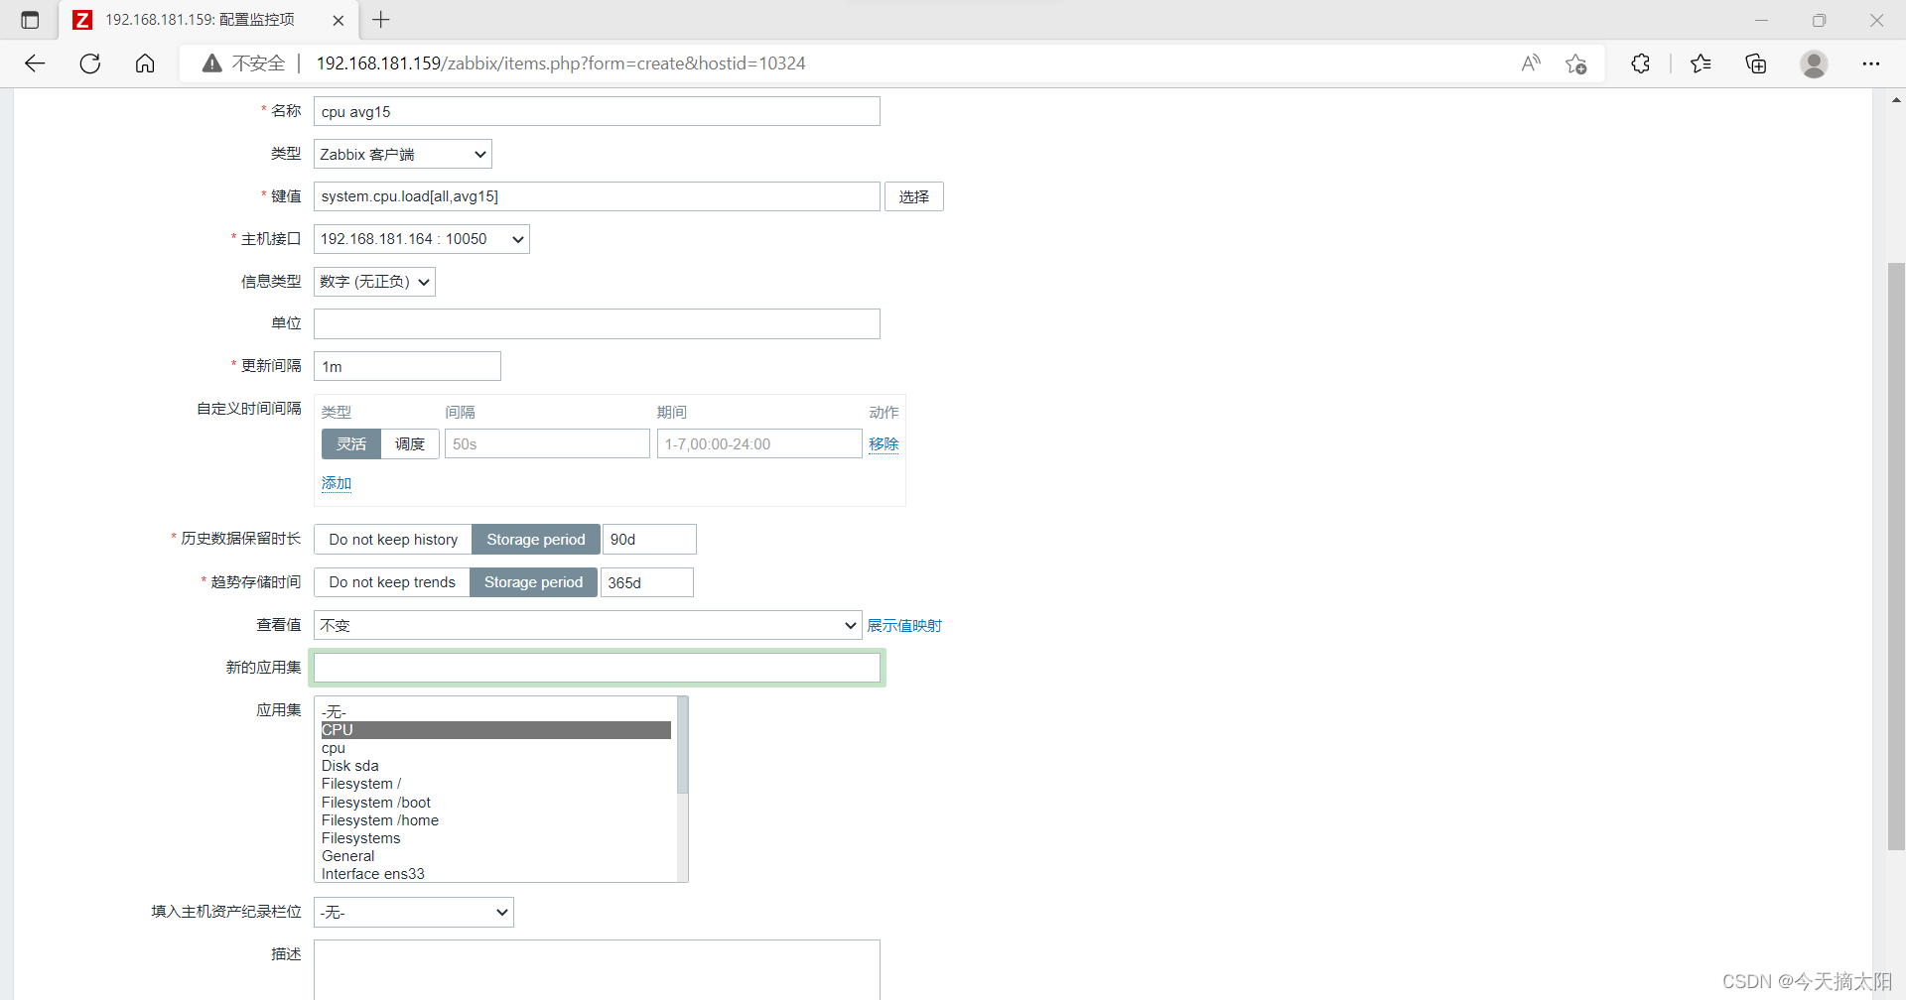Open the browser settings and more menu

(1870, 63)
